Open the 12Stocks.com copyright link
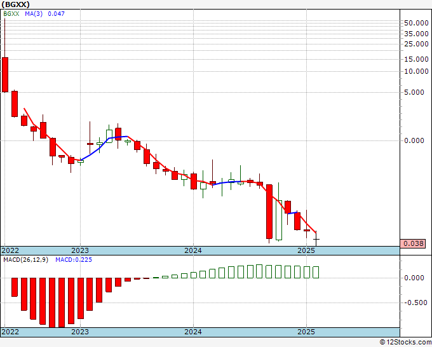 [x=405, y=342]
